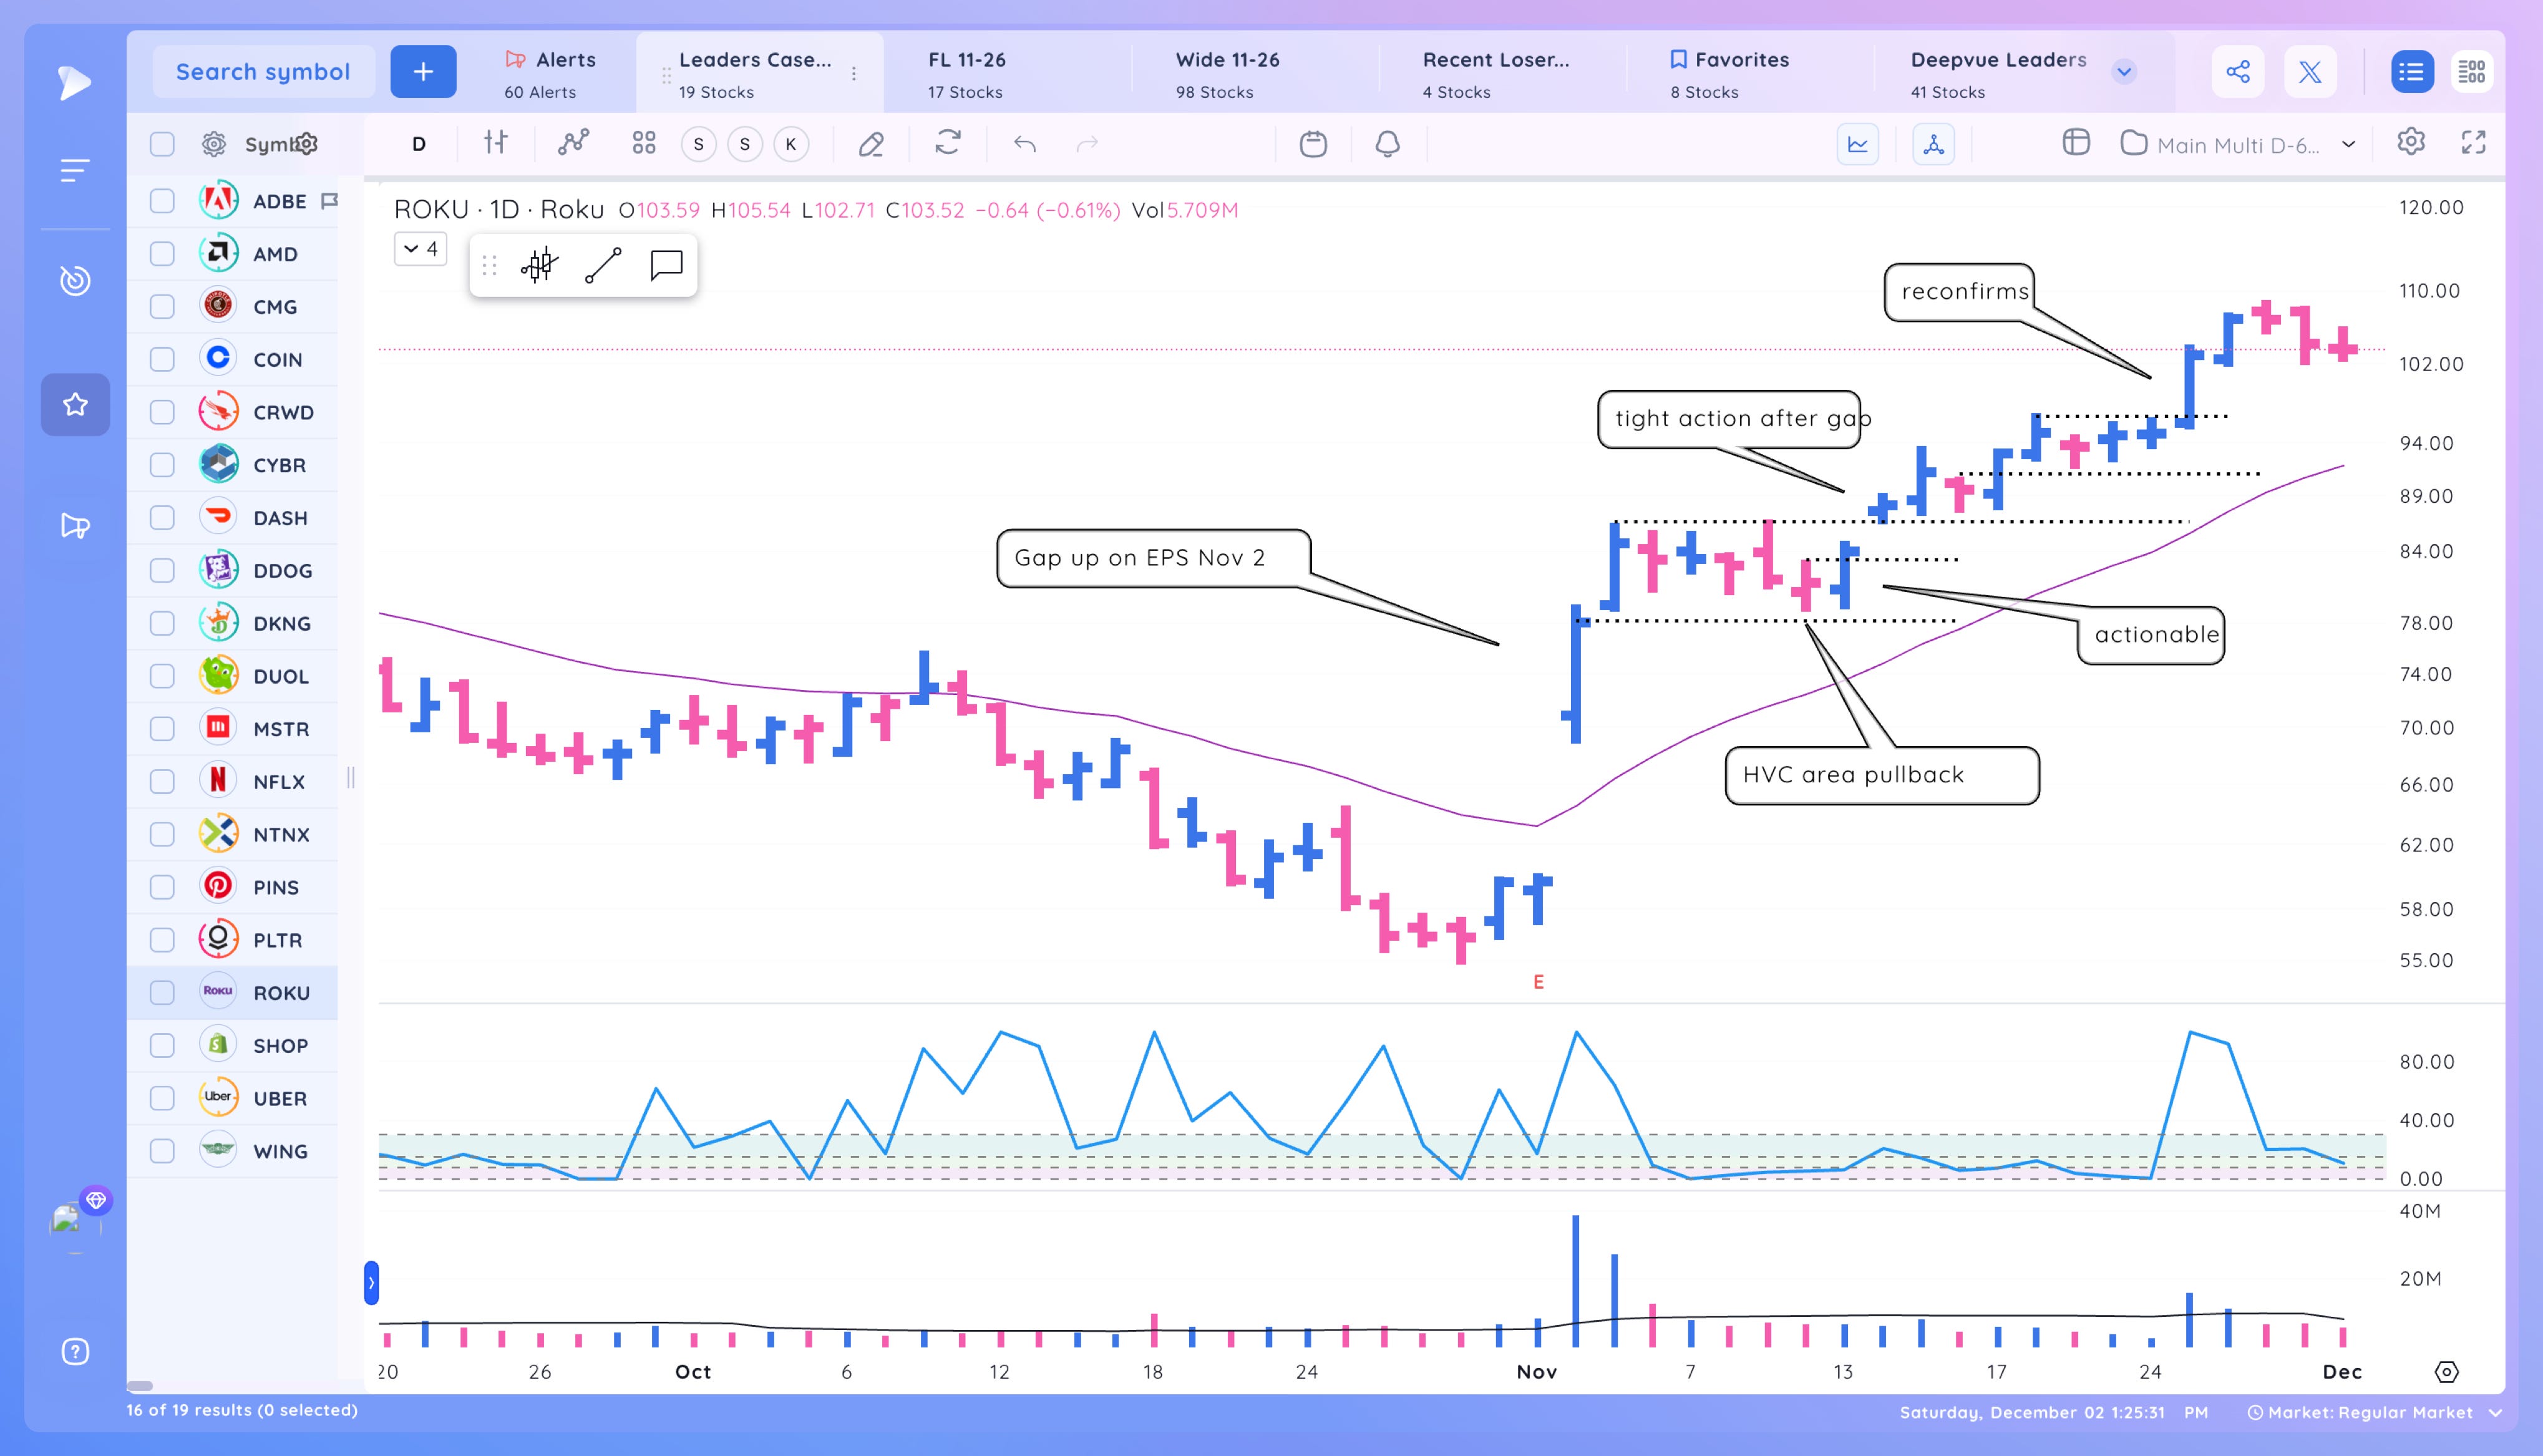Open the table layout panel icon

click(x=2076, y=143)
